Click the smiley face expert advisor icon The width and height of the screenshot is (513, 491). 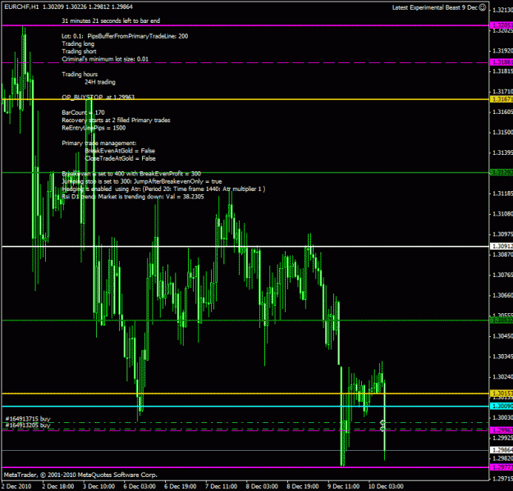pyautogui.click(x=483, y=7)
